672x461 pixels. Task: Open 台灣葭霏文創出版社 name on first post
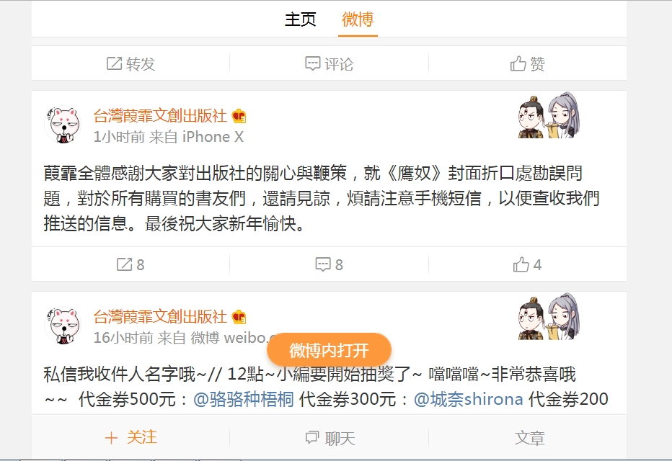point(160,115)
